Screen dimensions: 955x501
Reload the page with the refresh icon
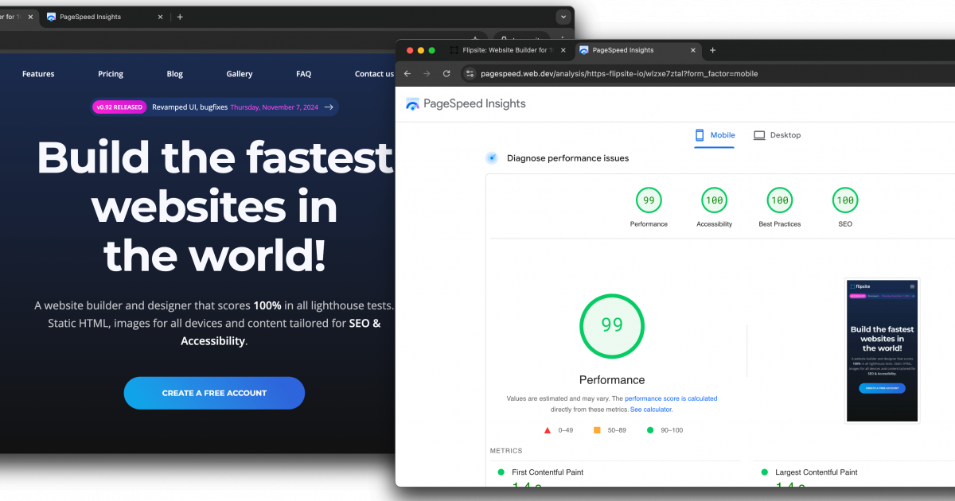(x=446, y=73)
